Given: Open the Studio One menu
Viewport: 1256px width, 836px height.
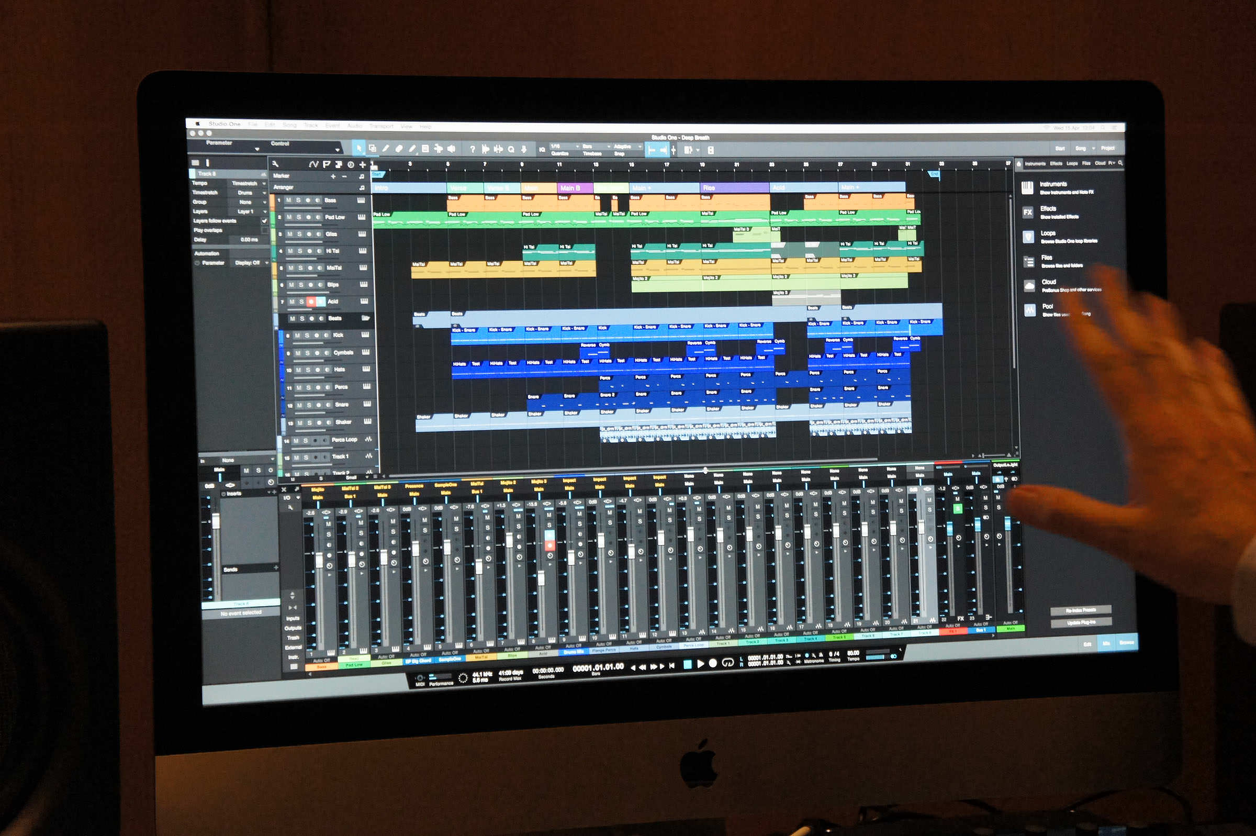Looking at the screenshot, I should 225,124.
